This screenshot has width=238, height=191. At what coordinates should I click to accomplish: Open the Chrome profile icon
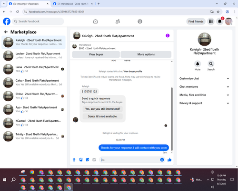(x=228, y=11)
